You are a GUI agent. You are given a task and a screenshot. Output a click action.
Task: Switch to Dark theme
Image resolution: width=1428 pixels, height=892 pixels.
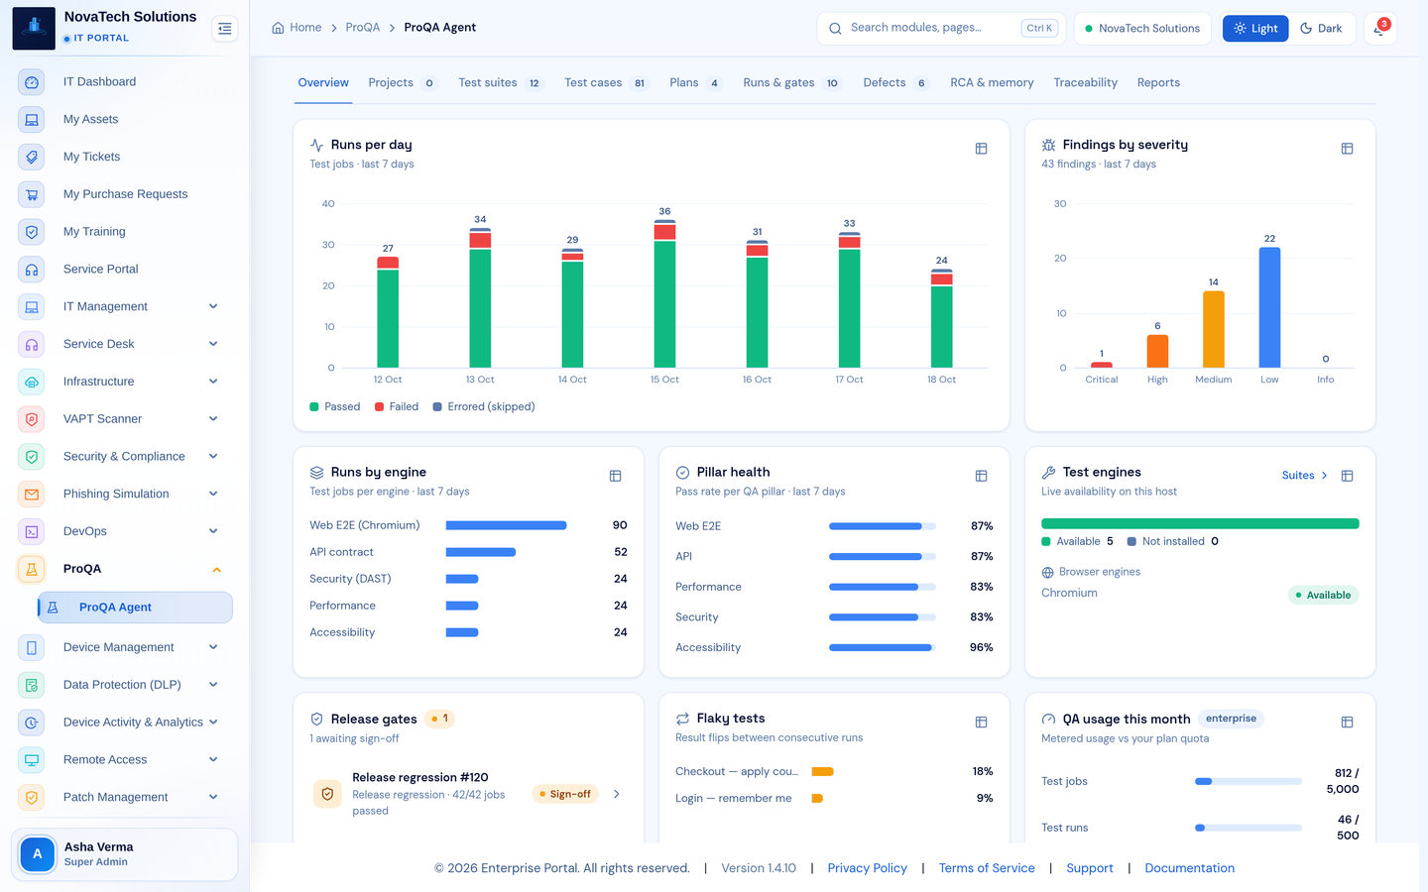pyautogui.click(x=1321, y=29)
